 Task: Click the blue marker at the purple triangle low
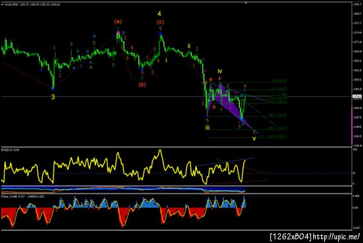tap(241, 119)
